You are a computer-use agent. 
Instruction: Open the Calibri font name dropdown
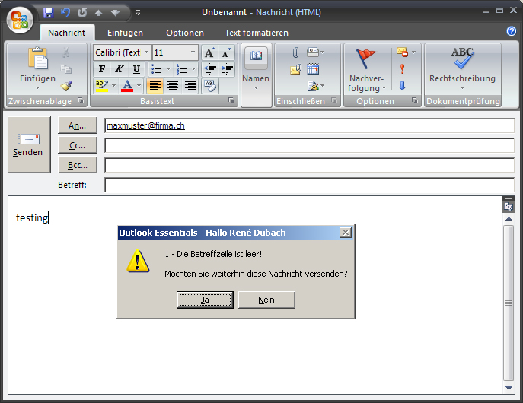(x=146, y=52)
